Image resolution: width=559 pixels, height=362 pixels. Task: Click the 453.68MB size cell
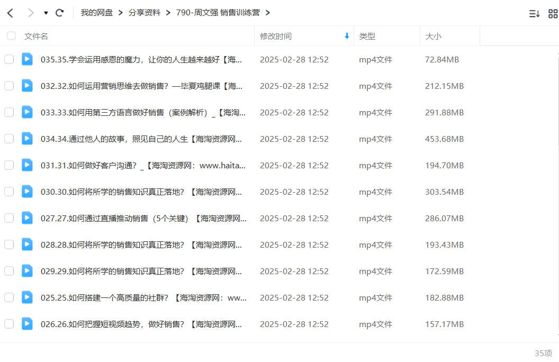(444, 139)
